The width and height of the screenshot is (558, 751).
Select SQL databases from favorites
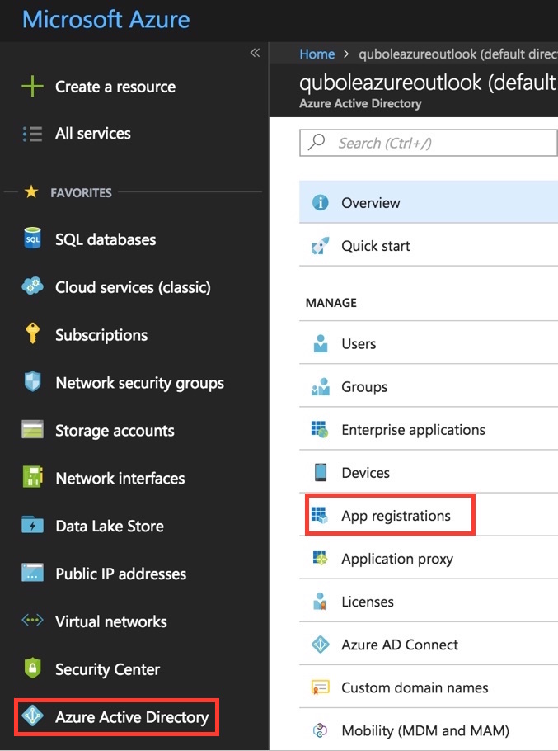(106, 239)
